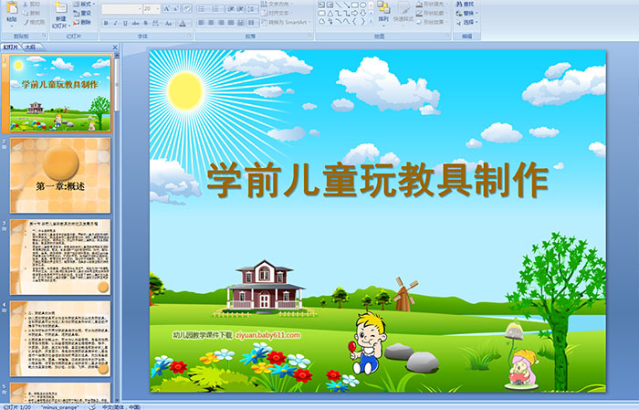Select the Oval shape in gallery

point(363,5)
